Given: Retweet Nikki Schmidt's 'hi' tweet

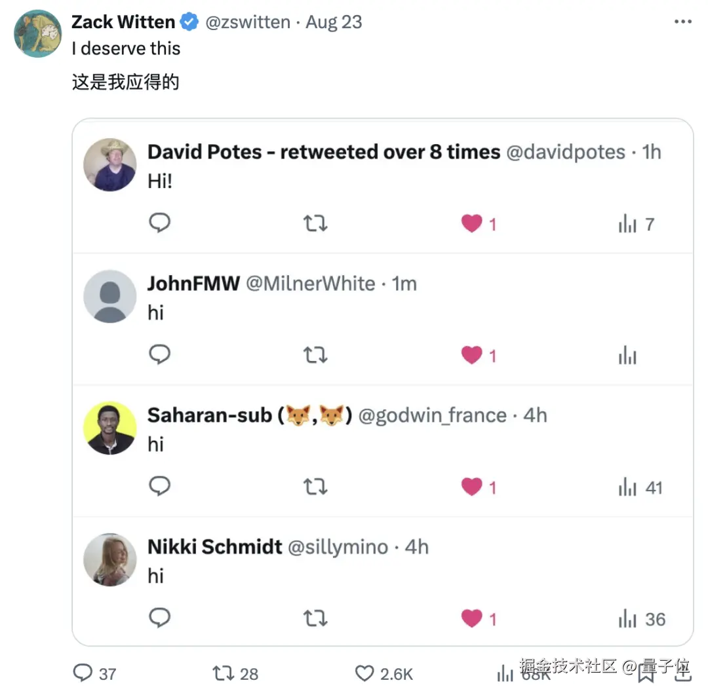Looking at the screenshot, I should pyautogui.click(x=316, y=619).
